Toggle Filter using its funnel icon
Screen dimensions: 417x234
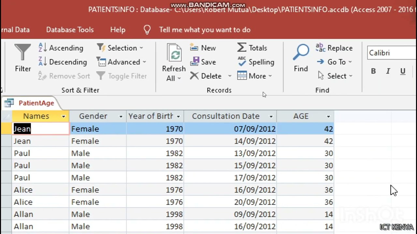pyautogui.click(x=101, y=76)
